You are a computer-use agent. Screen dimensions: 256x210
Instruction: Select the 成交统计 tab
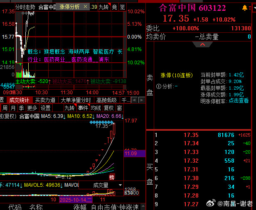pyautogui.click(x=19, y=100)
